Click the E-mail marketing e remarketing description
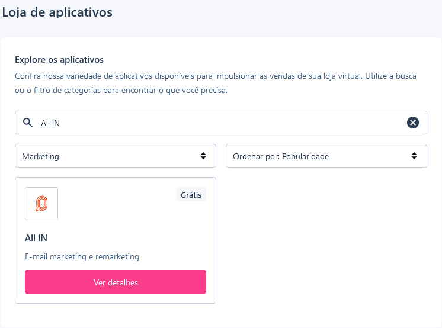 tap(82, 257)
